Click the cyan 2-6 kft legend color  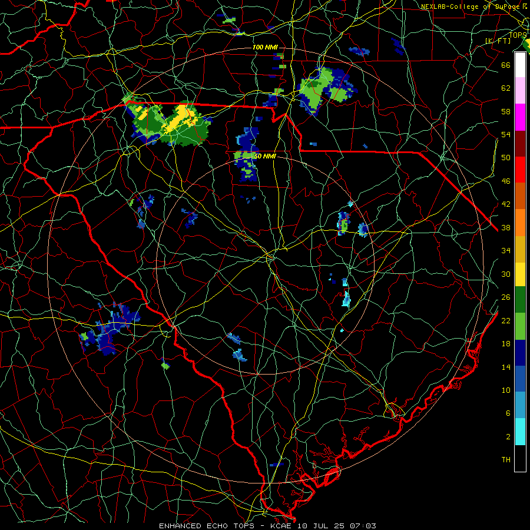coord(520,432)
